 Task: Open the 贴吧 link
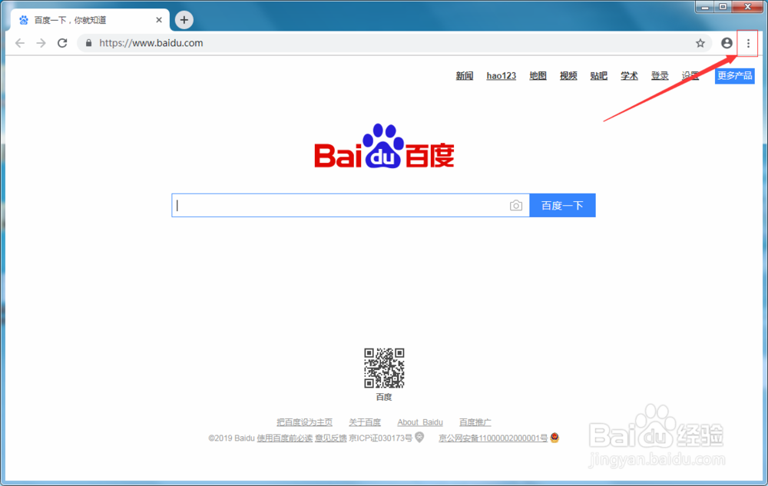pos(598,76)
